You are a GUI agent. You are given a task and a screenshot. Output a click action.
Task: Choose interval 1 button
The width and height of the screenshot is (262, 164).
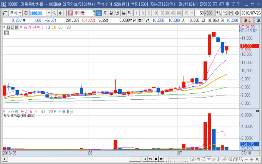point(136,13)
